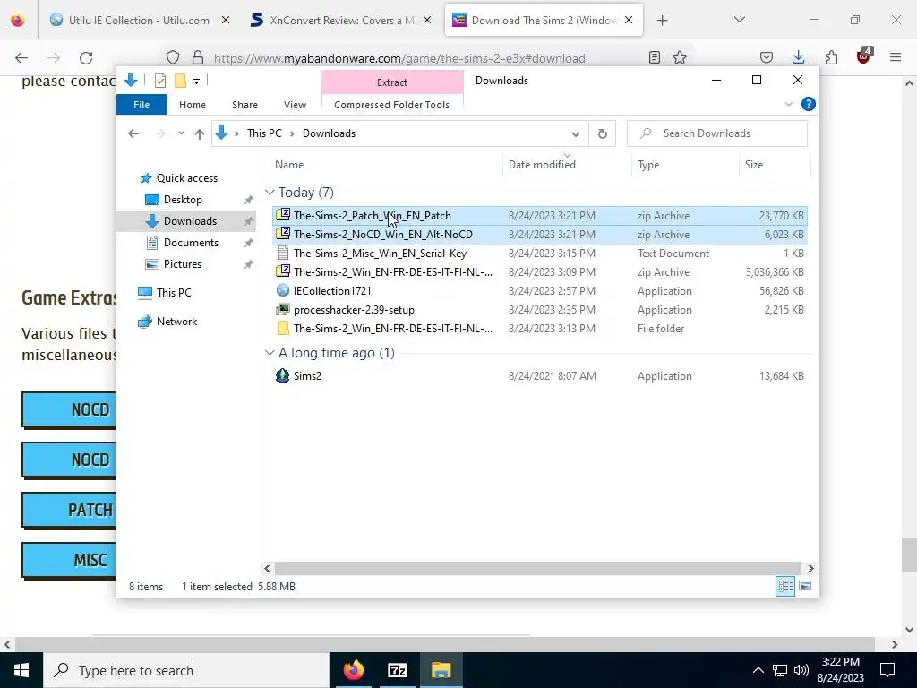Open Windows Start menu

click(x=21, y=670)
